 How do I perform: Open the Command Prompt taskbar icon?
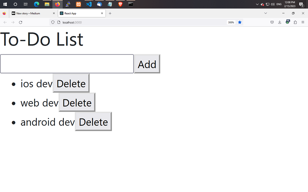(131, 4)
